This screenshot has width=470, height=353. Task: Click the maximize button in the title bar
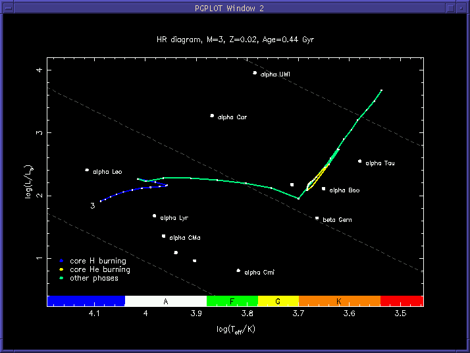(x=450, y=8)
